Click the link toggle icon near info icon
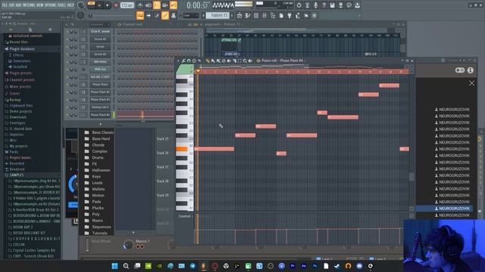 [460, 70]
